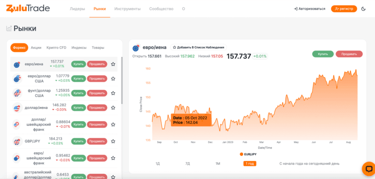Click the green Купить button in chart header
375x179 pixels.
323,54
